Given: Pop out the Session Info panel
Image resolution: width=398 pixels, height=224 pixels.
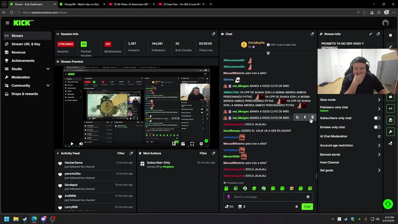Looking at the screenshot, I should pos(213,34).
